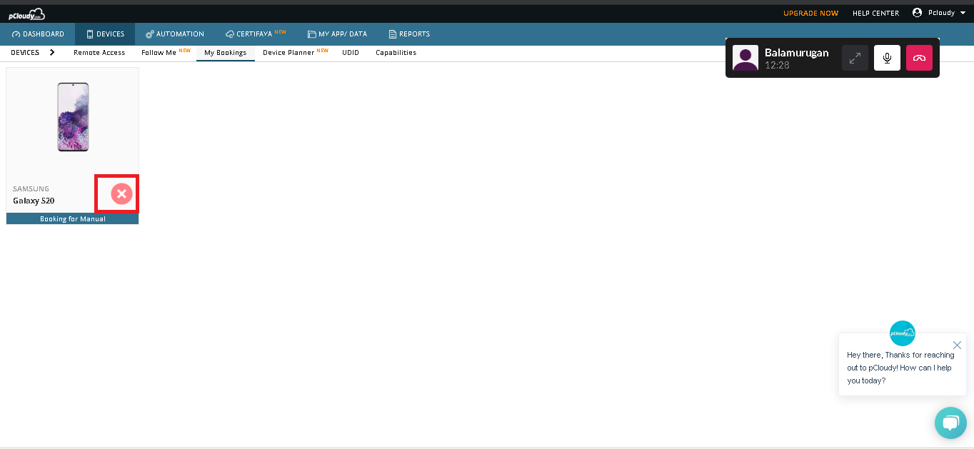Screen dimensions: 974x449
Task: Open the Devices tab
Action: 105,34
